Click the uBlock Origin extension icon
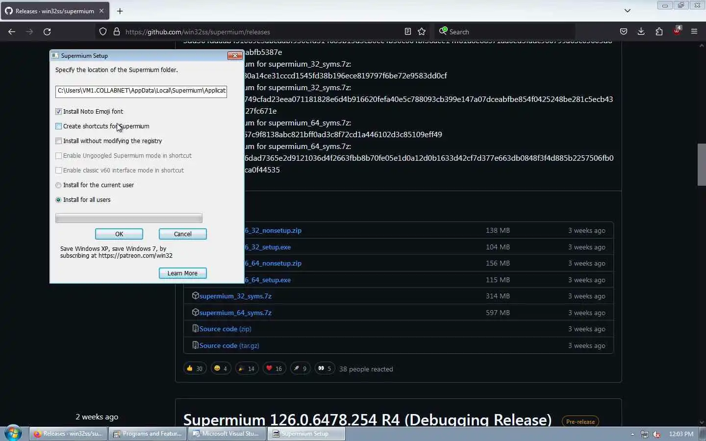The image size is (706, 441). point(677,31)
